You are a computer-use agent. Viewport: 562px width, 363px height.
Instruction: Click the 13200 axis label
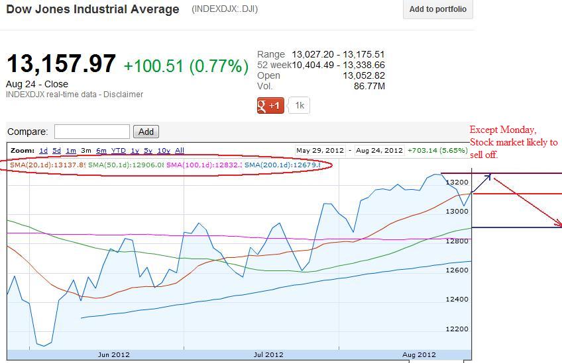(457, 182)
